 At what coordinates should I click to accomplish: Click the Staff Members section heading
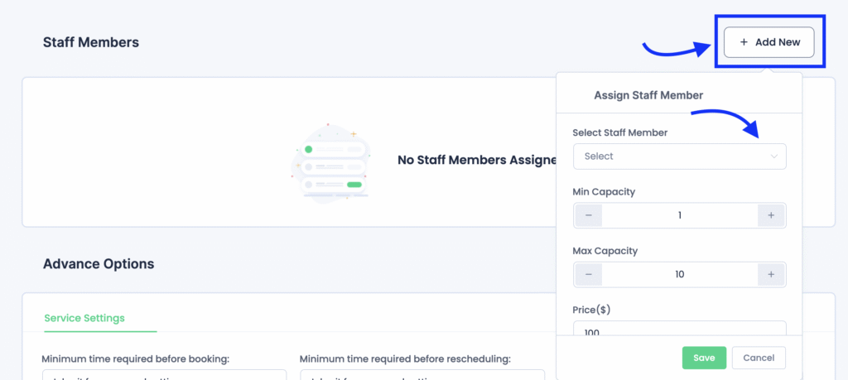[91, 42]
